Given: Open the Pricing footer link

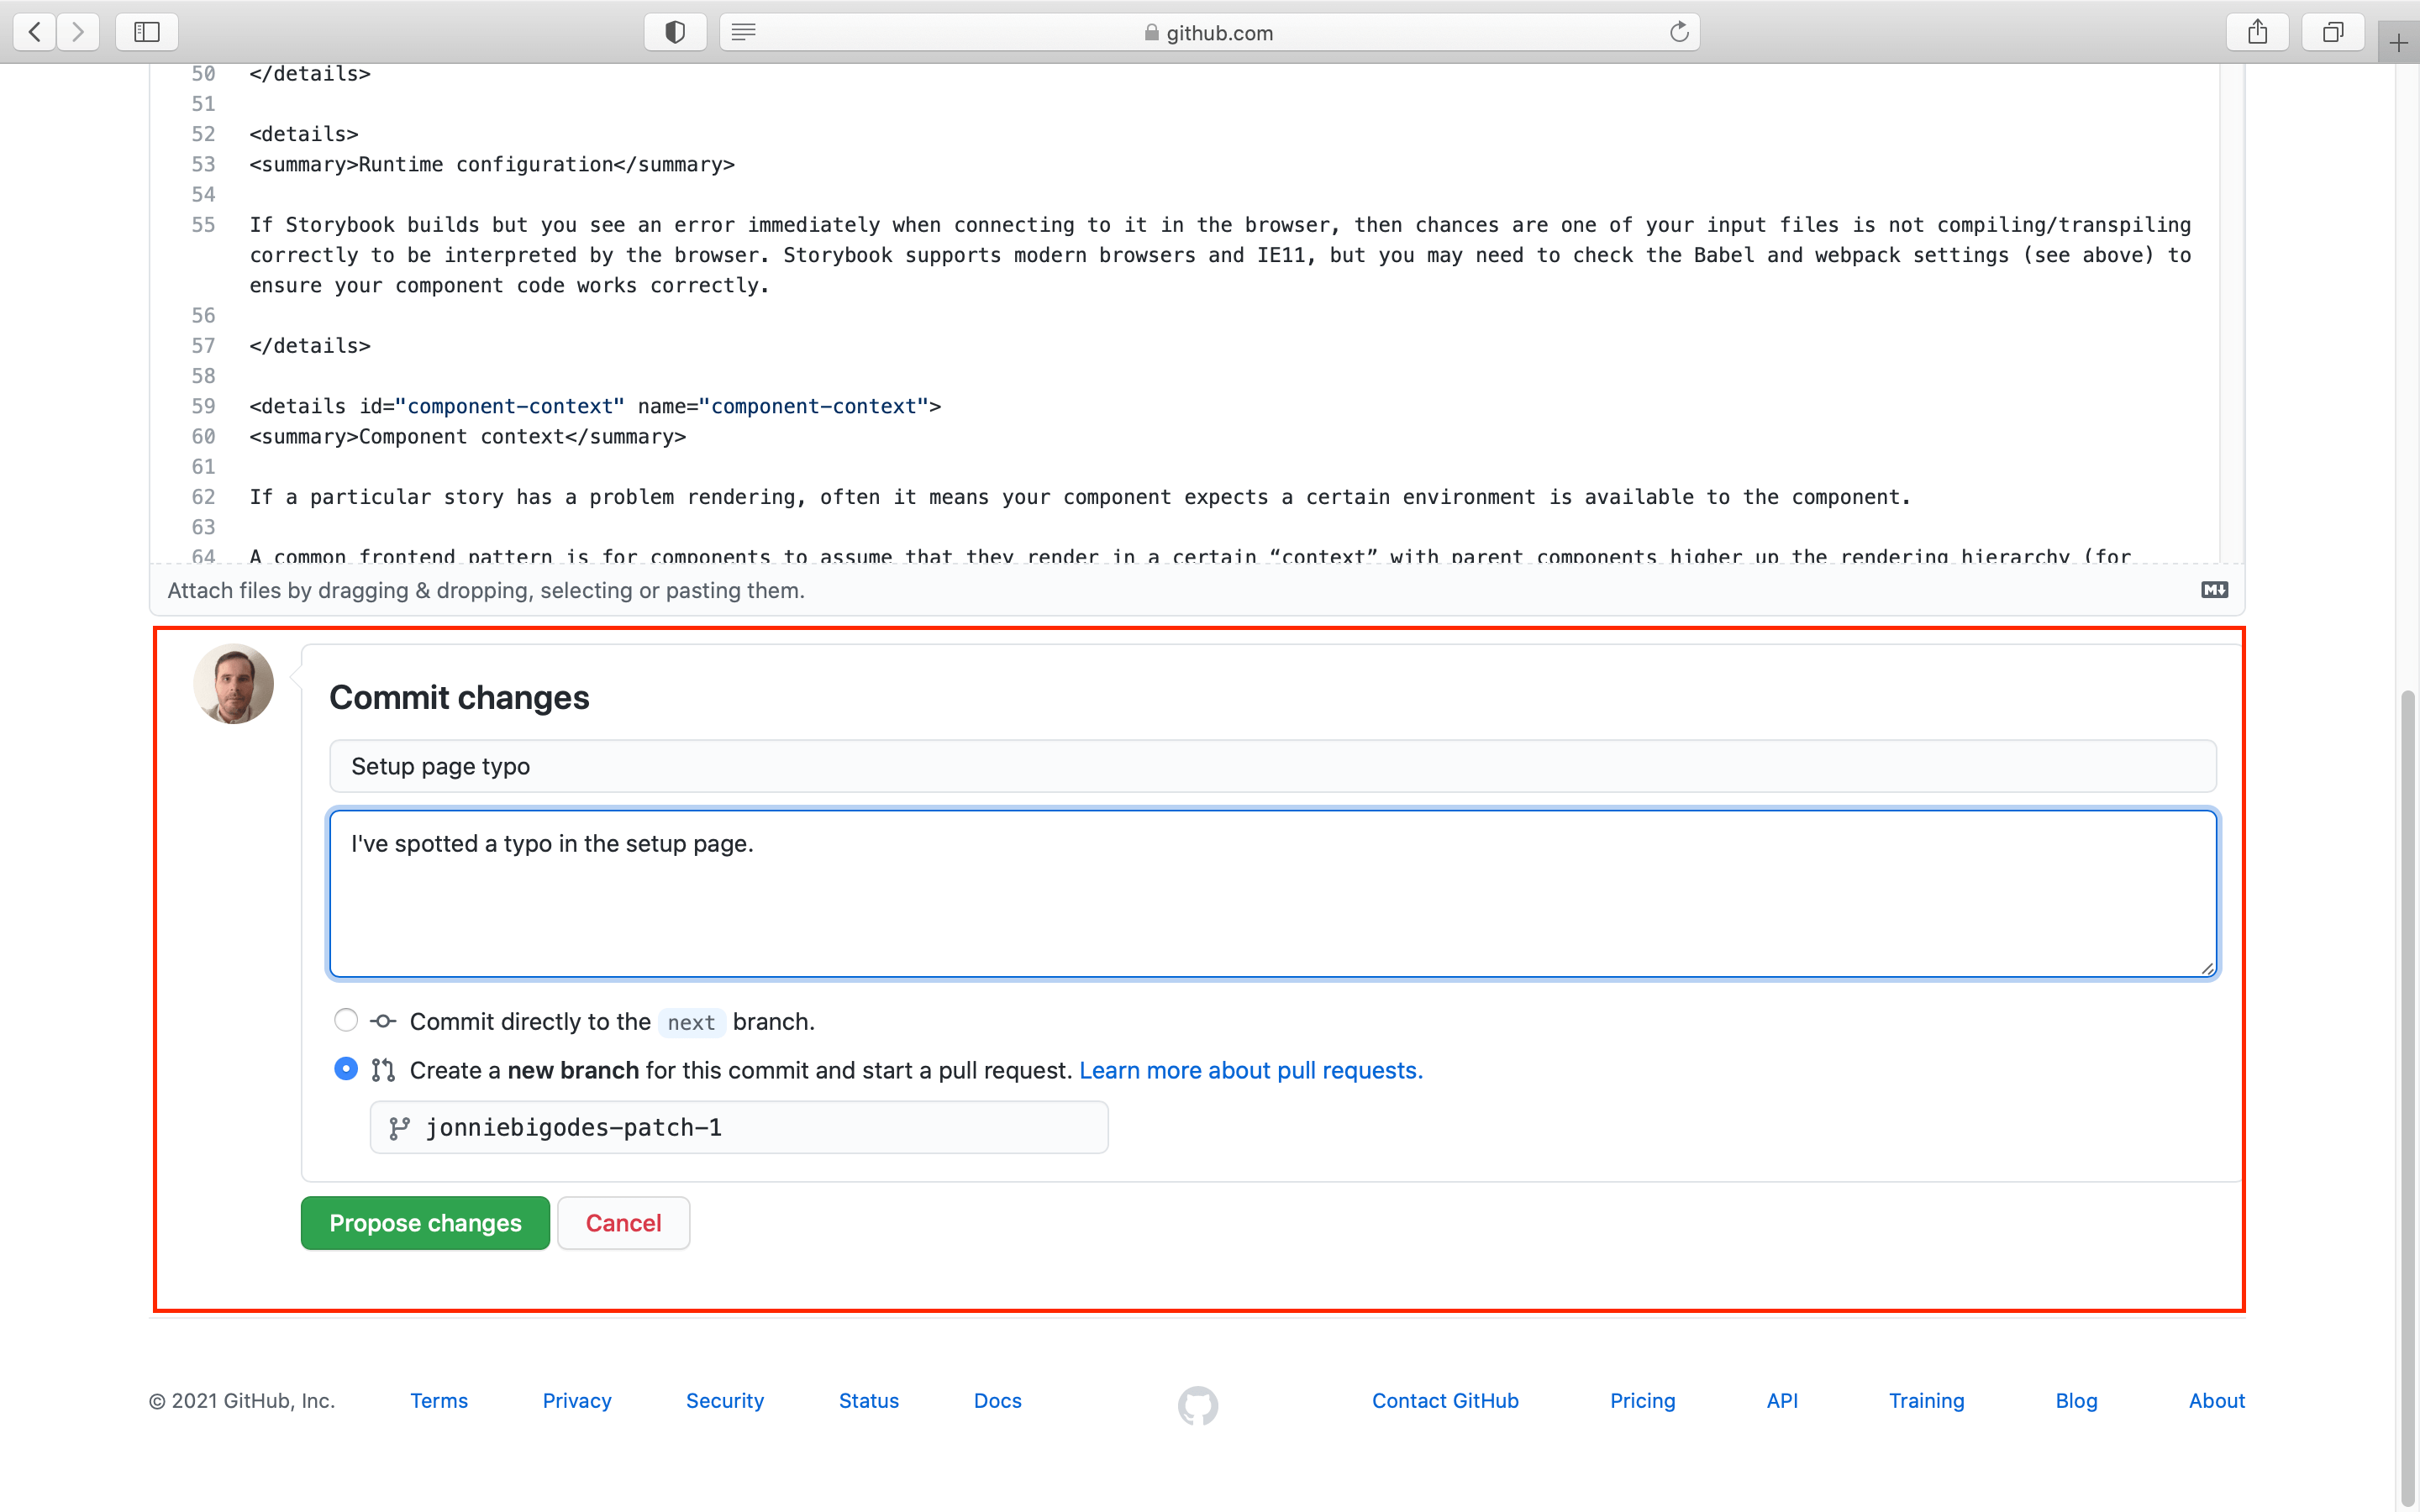Looking at the screenshot, I should (x=1643, y=1400).
